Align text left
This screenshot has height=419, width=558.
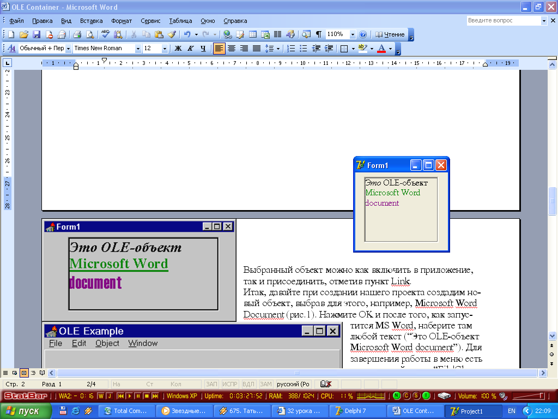219,49
